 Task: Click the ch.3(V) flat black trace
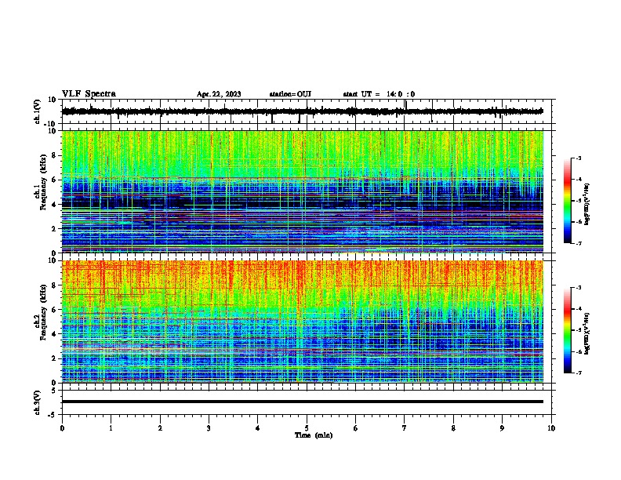[303, 402]
